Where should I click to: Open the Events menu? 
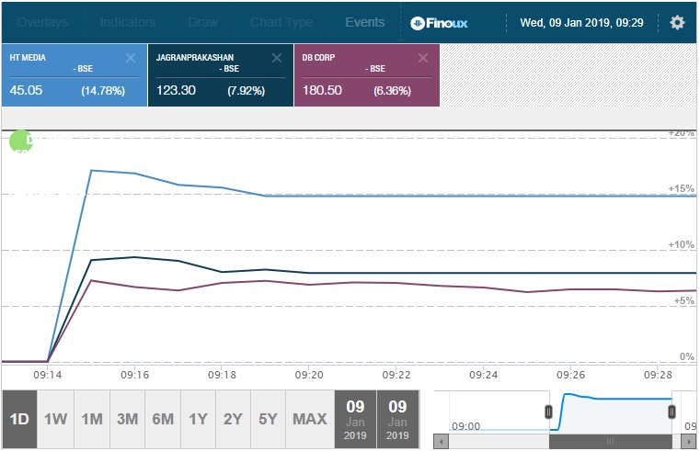tap(365, 22)
